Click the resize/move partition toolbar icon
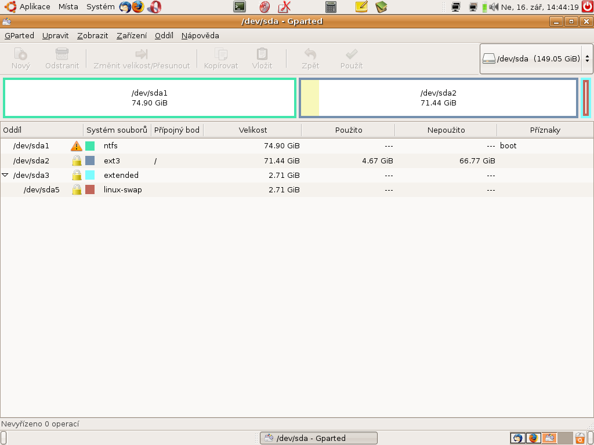Viewport: 594px width, 445px height. click(142, 54)
